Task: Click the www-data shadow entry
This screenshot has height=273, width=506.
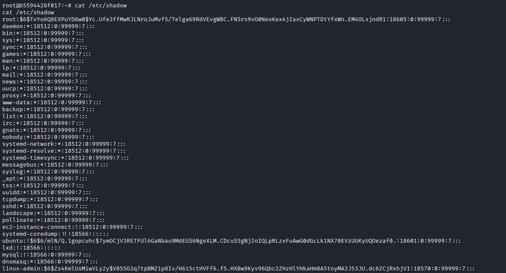Action: [51, 103]
